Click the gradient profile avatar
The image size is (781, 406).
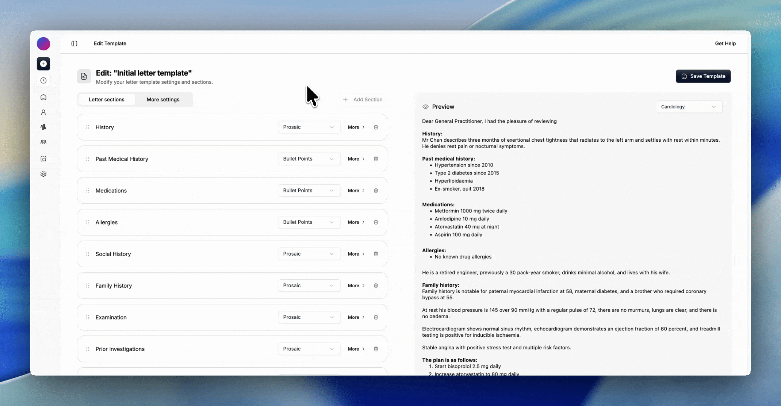(x=43, y=44)
